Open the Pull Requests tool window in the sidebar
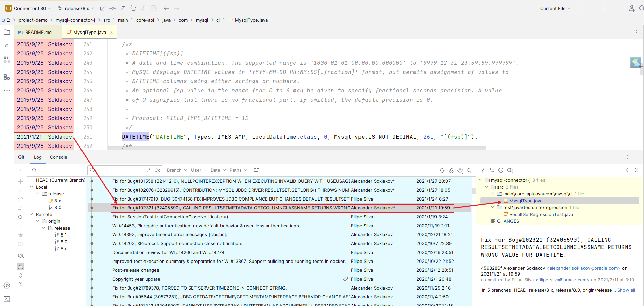Image resolution: width=644 pixels, height=306 pixels. pyautogui.click(x=7, y=60)
